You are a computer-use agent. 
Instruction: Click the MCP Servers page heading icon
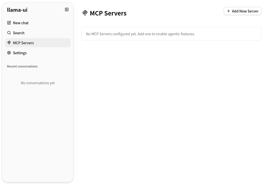pyautogui.click(x=85, y=13)
